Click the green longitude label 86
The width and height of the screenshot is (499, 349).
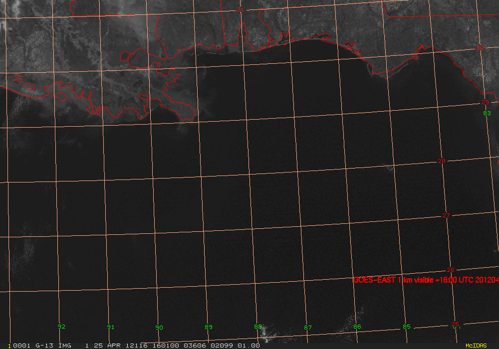pyautogui.click(x=357, y=327)
